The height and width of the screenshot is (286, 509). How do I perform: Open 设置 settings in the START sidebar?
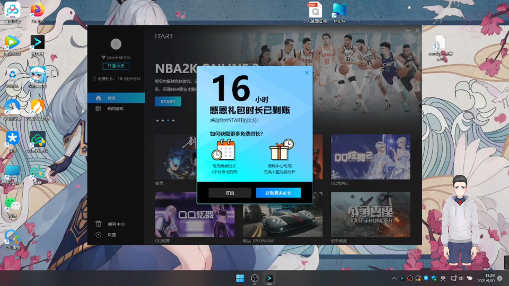click(112, 235)
